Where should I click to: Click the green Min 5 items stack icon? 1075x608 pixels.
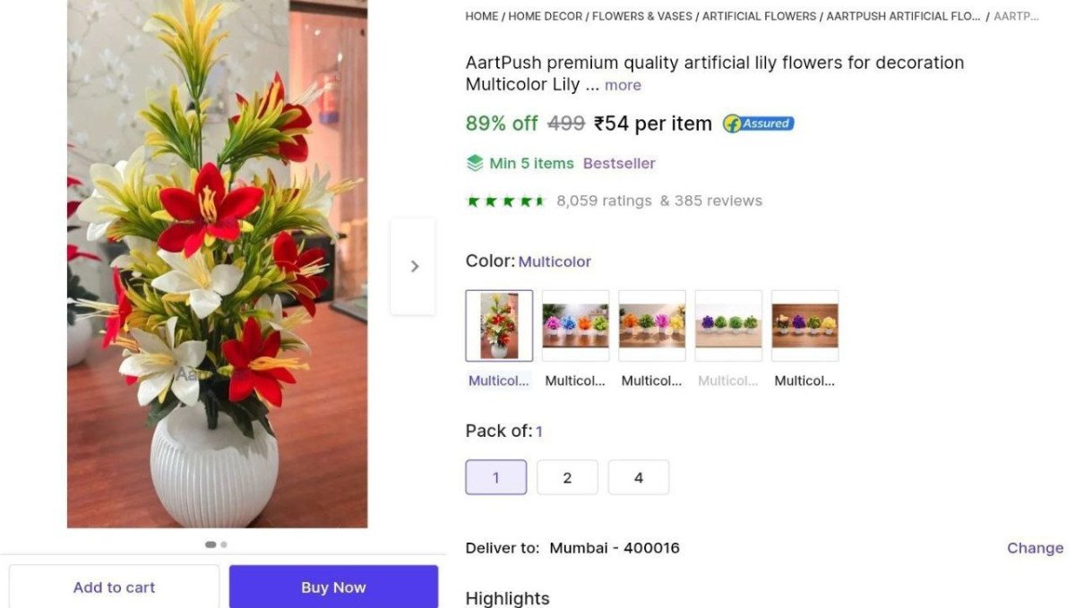point(474,163)
